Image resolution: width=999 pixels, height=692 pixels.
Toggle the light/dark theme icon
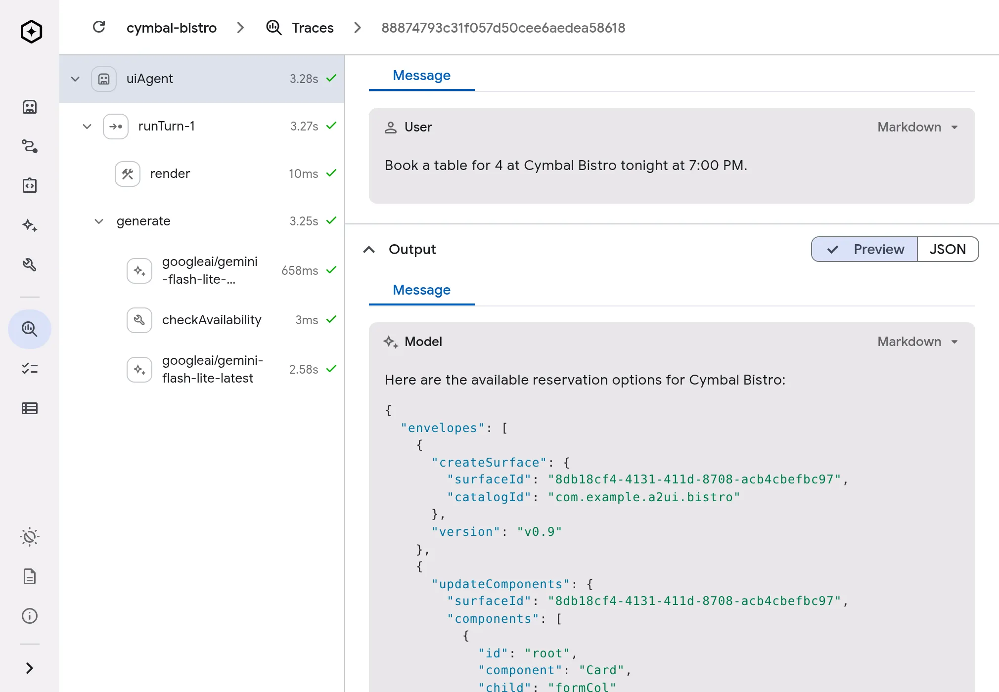[x=30, y=537]
